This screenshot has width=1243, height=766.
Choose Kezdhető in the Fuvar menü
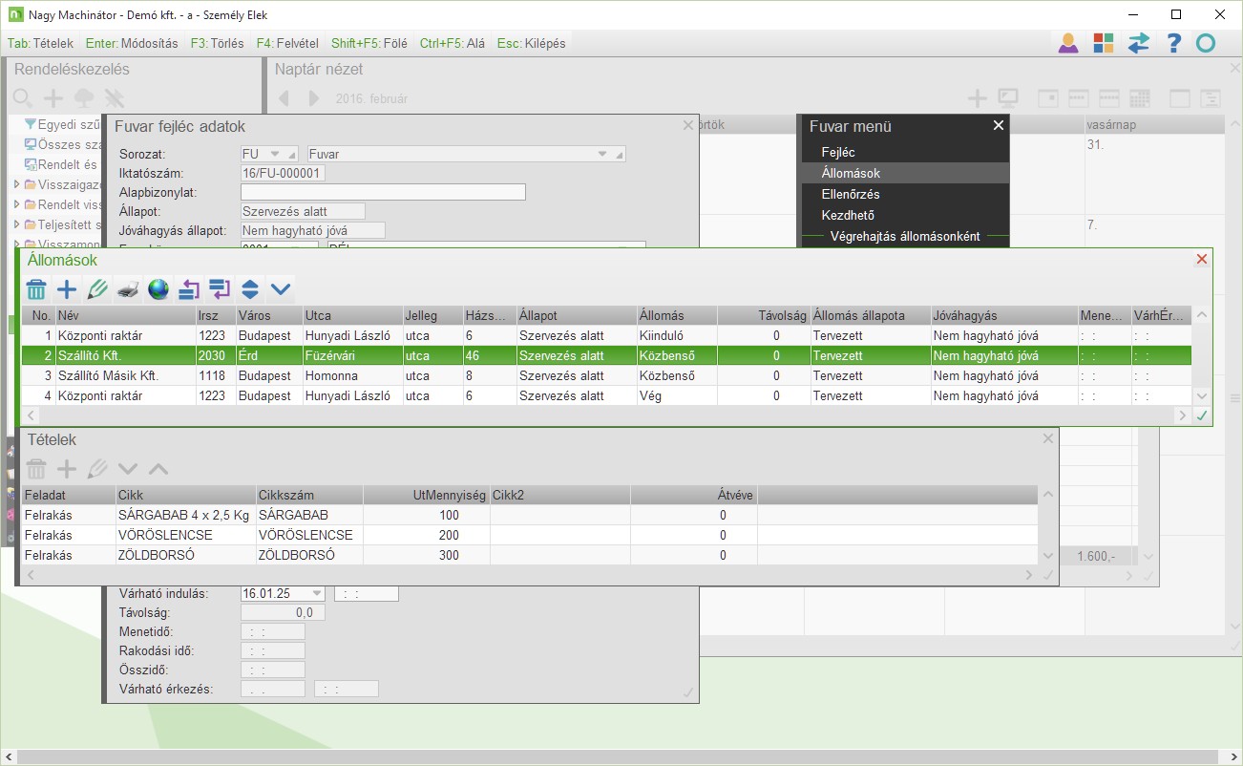coord(848,215)
